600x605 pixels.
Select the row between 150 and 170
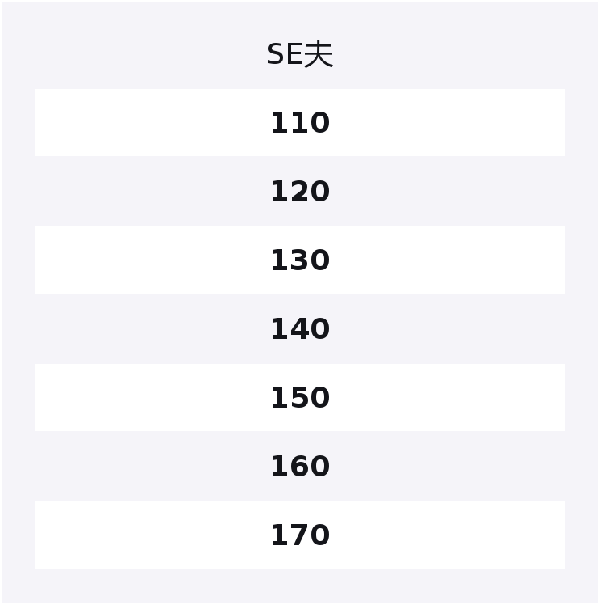[300, 467]
